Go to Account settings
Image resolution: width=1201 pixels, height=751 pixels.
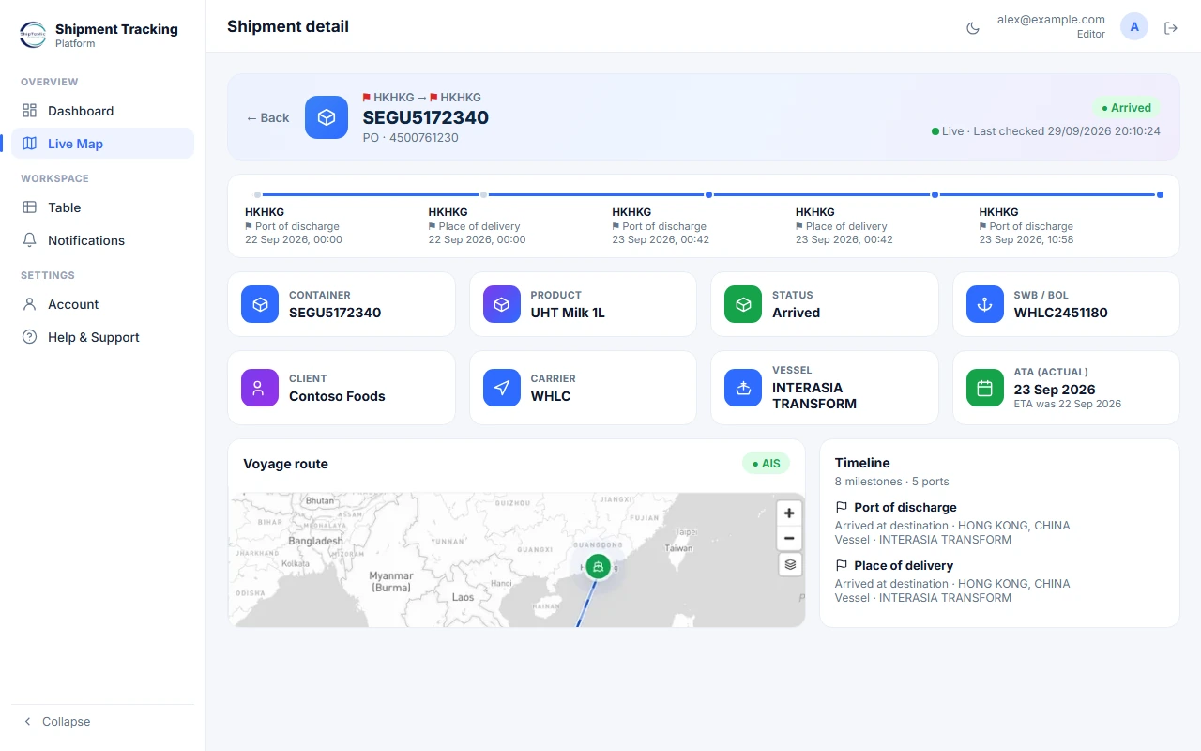(103, 304)
